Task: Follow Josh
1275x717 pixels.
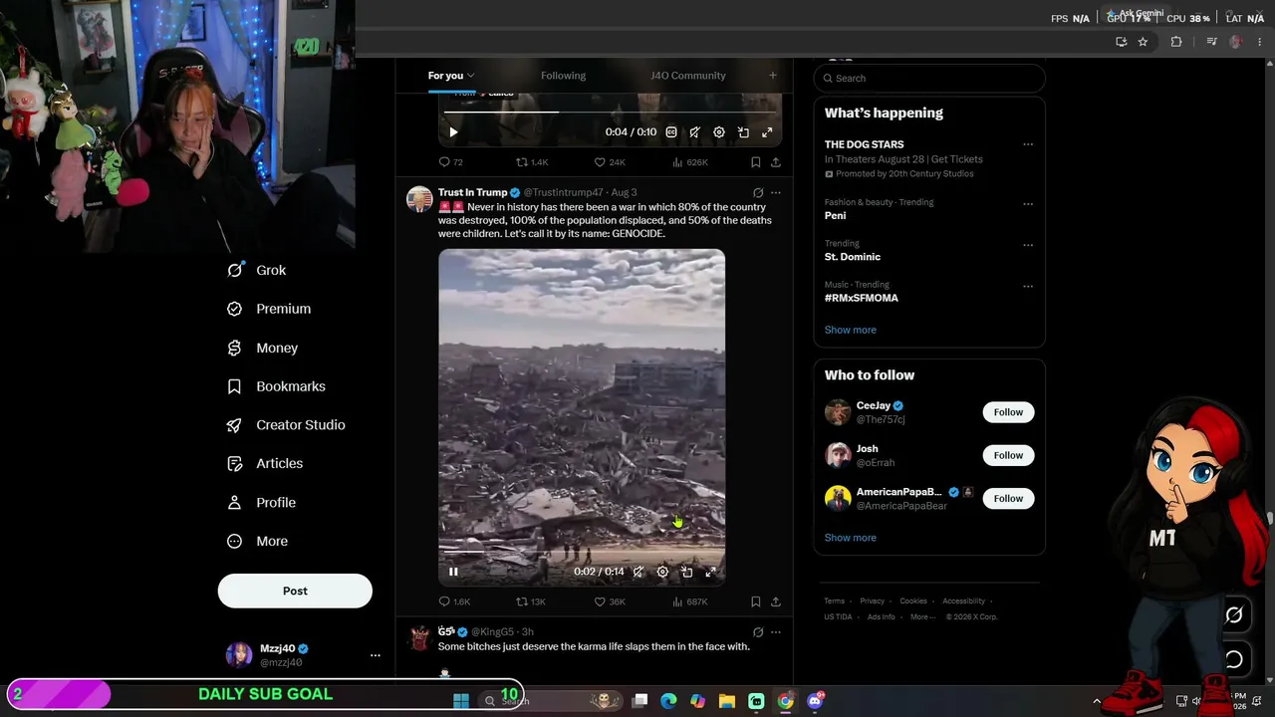Action: coord(1008,455)
